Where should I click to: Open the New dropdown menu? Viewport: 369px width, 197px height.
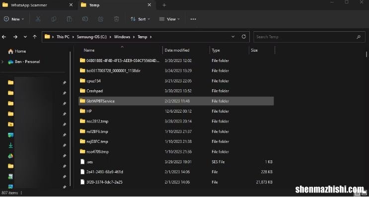14,19
